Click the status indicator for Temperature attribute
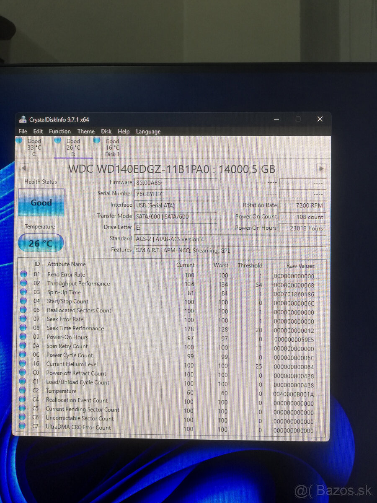 24,391
